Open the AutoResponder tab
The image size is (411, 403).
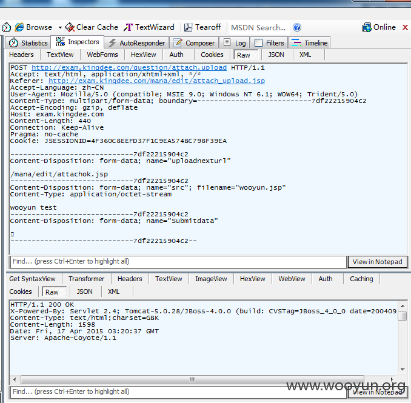[136, 42]
